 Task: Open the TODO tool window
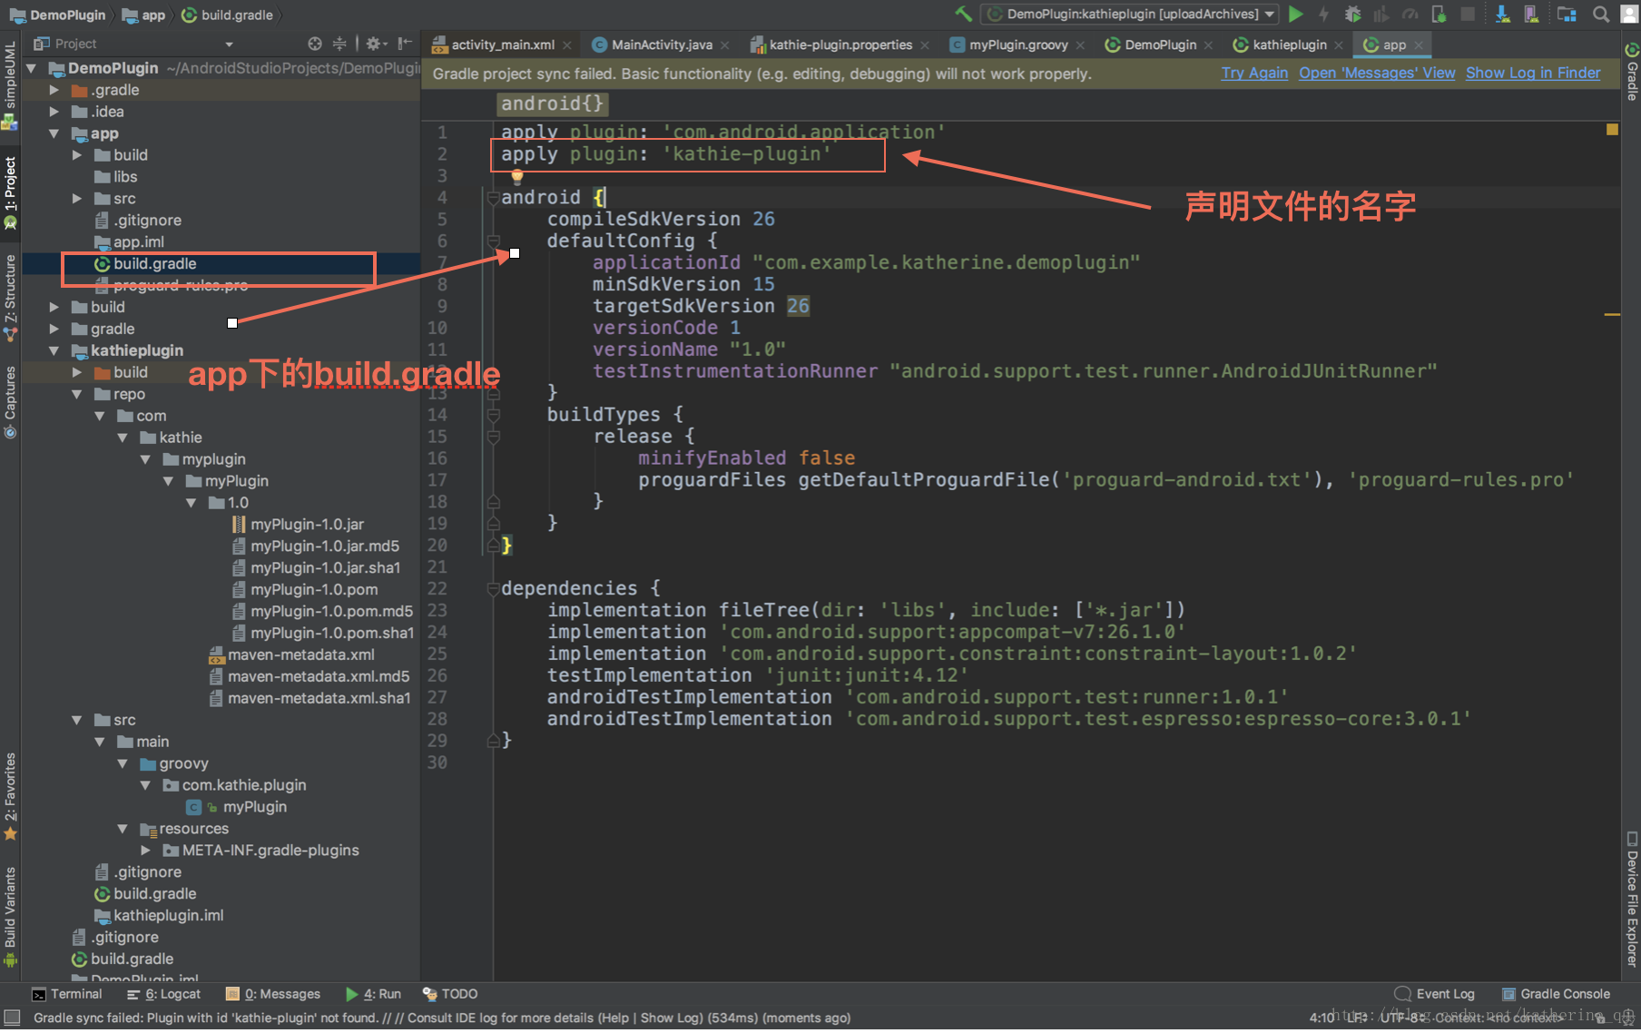point(450,994)
